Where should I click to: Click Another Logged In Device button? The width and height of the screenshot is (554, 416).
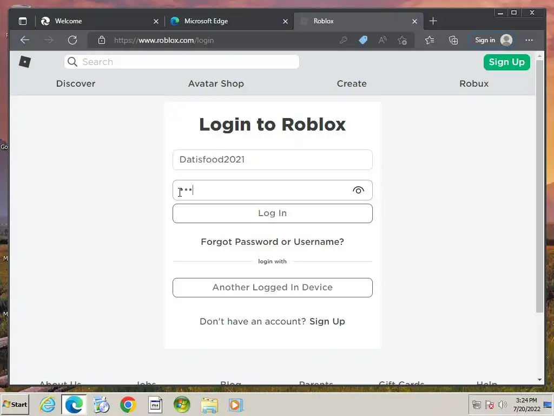coord(273,288)
